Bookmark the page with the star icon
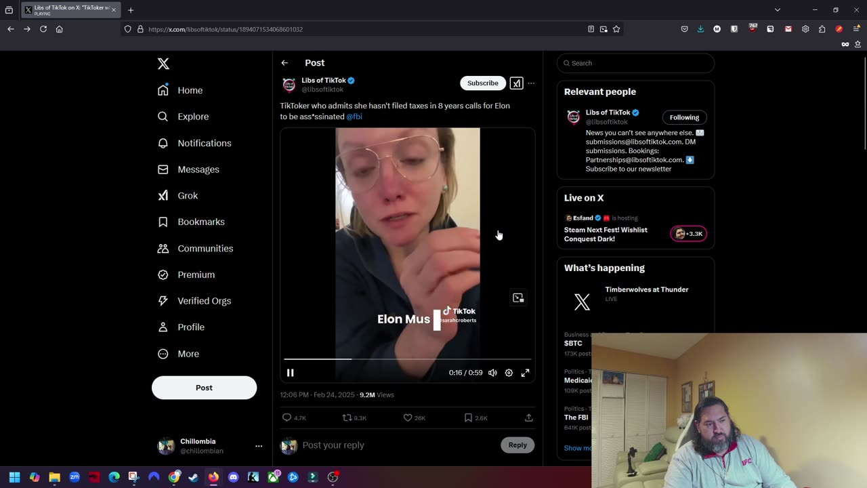This screenshot has width=867, height=488. pyautogui.click(x=616, y=29)
